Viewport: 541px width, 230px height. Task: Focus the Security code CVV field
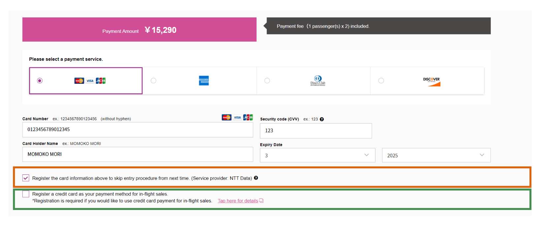[x=316, y=131]
